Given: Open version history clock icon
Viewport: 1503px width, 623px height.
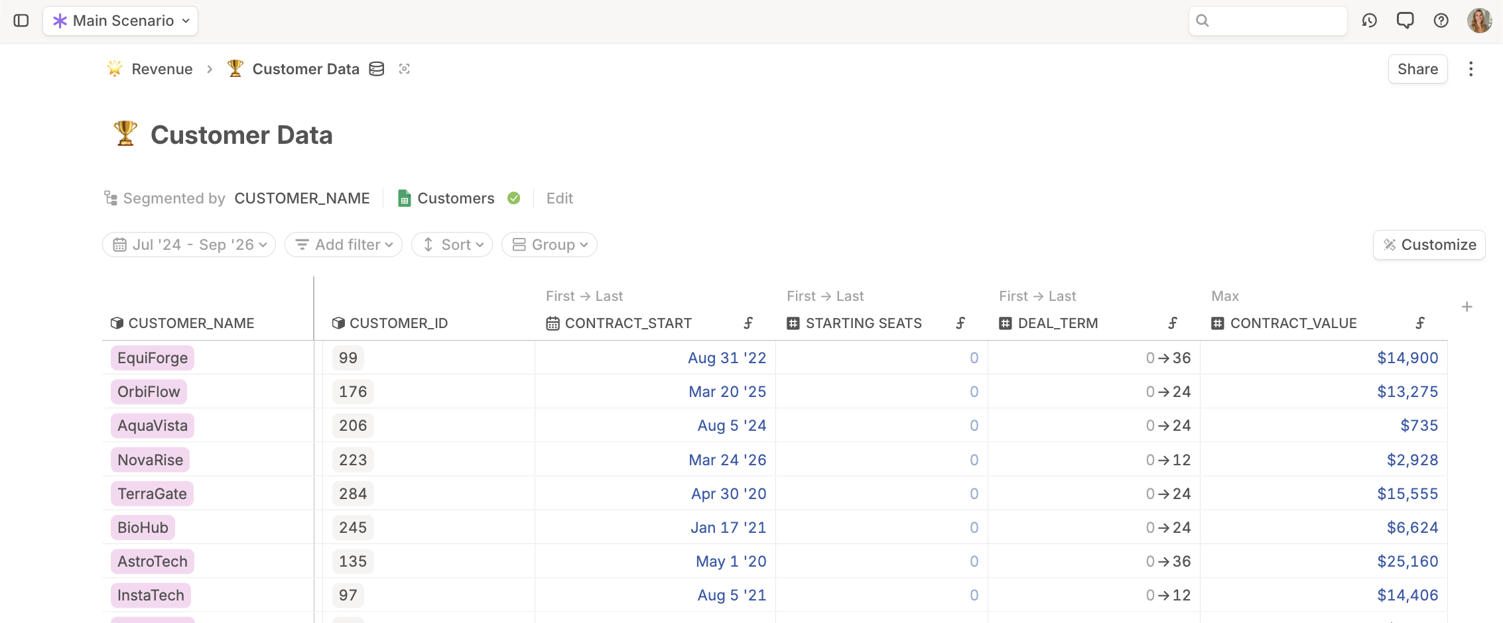Looking at the screenshot, I should [1370, 21].
